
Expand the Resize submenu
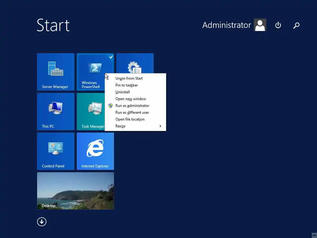pyautogui.click(x=136, y=126)
